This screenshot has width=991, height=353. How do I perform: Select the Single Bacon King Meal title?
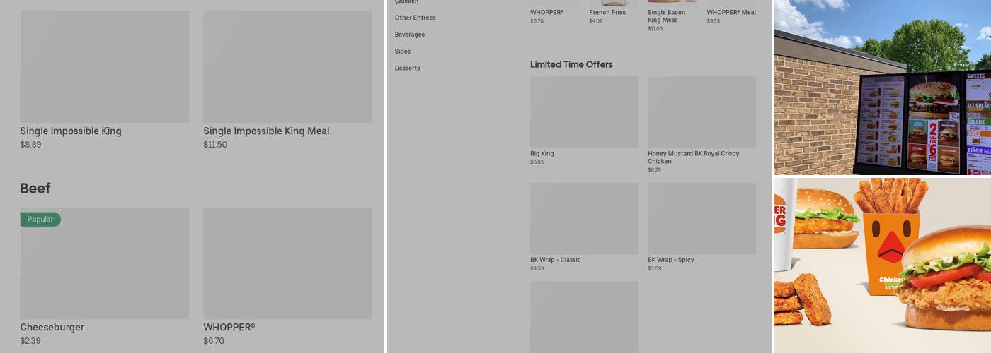667,16
